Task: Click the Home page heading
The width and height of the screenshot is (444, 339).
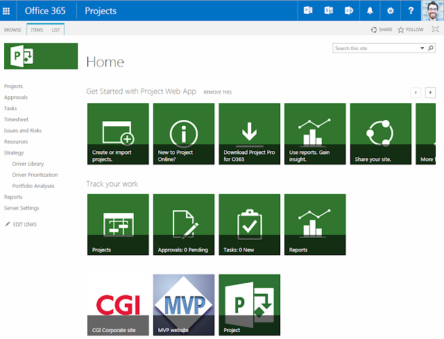Action: (105, 62)
